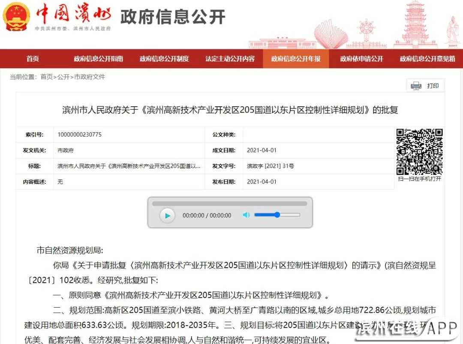The width and height of the screenshot is (463, 344).
Task: Open 政府信息公开指南 menu item
Action: [x=98, y=59]
